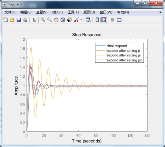
Task: Select the Zoom Out magnifier tool
Action: click(x=49, y=20)
